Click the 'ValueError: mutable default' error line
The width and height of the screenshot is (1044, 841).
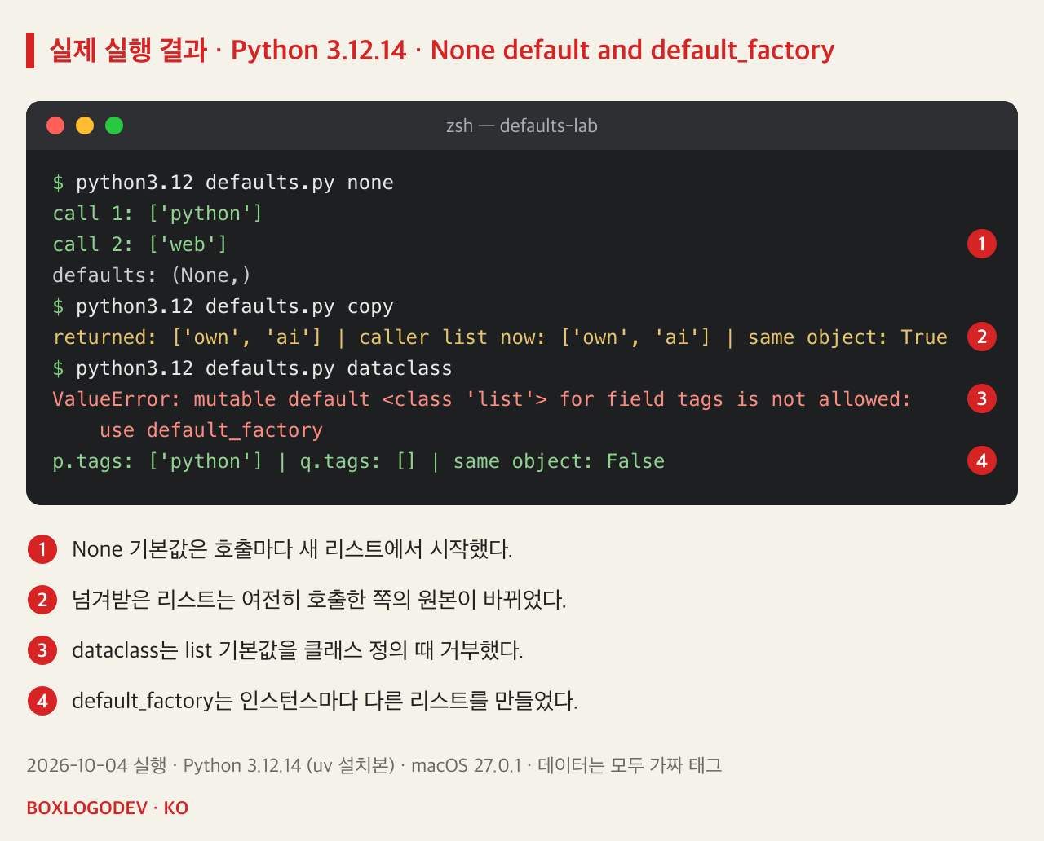pos(481,399)
